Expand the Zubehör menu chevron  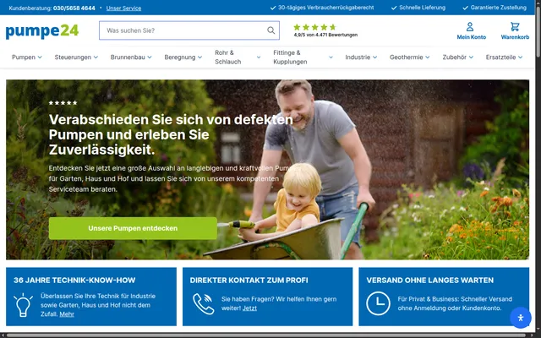click(x=471, y=57)
